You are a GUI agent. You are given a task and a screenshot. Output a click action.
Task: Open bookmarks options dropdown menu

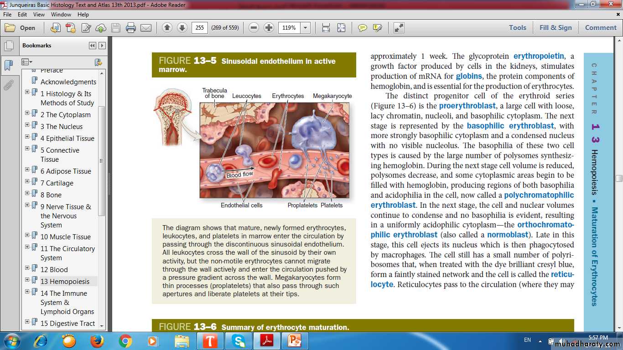(27, 62)
